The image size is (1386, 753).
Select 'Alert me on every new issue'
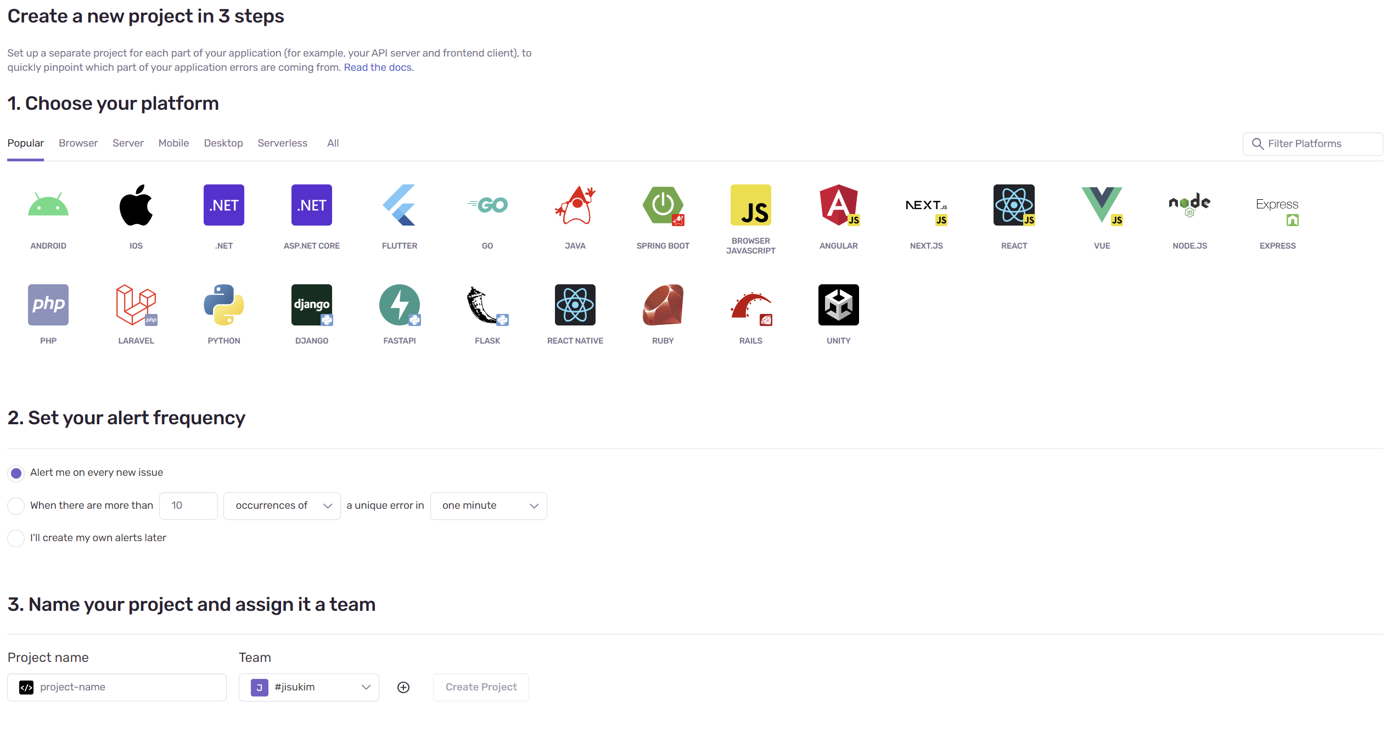pyautogui.click(x=16, y=473)
